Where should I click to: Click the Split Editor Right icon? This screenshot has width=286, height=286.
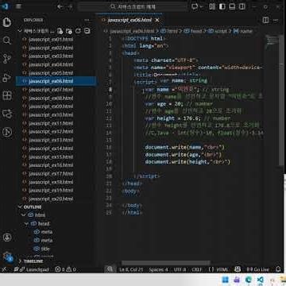(265, 20)
